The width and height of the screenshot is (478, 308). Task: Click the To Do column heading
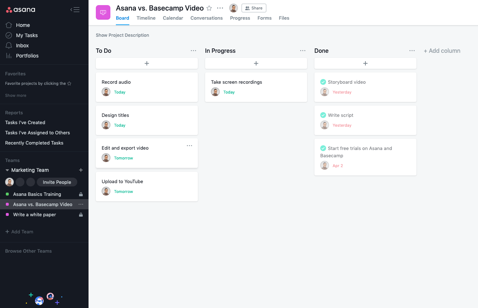click(103, 51)
